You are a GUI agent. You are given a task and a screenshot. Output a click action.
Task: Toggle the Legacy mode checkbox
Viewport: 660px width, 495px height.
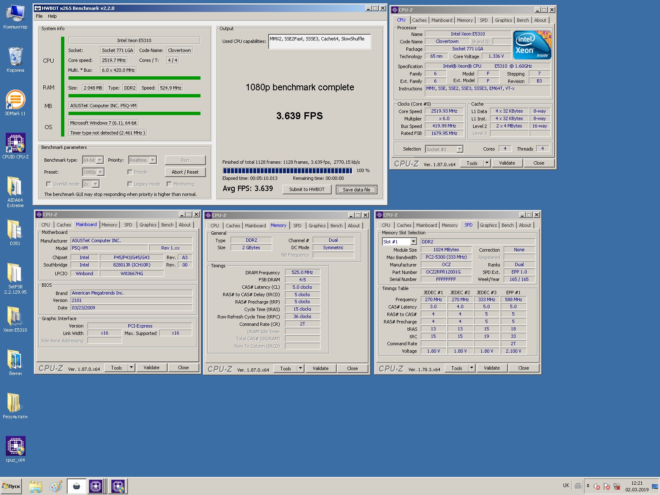coord(130,184)
